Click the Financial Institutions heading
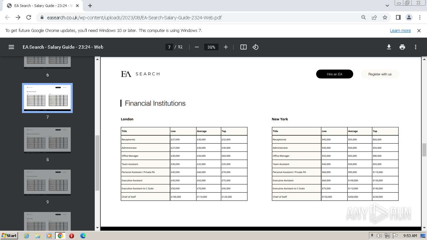427x240 pixels. pyautogui.click(x=155, y=103)
